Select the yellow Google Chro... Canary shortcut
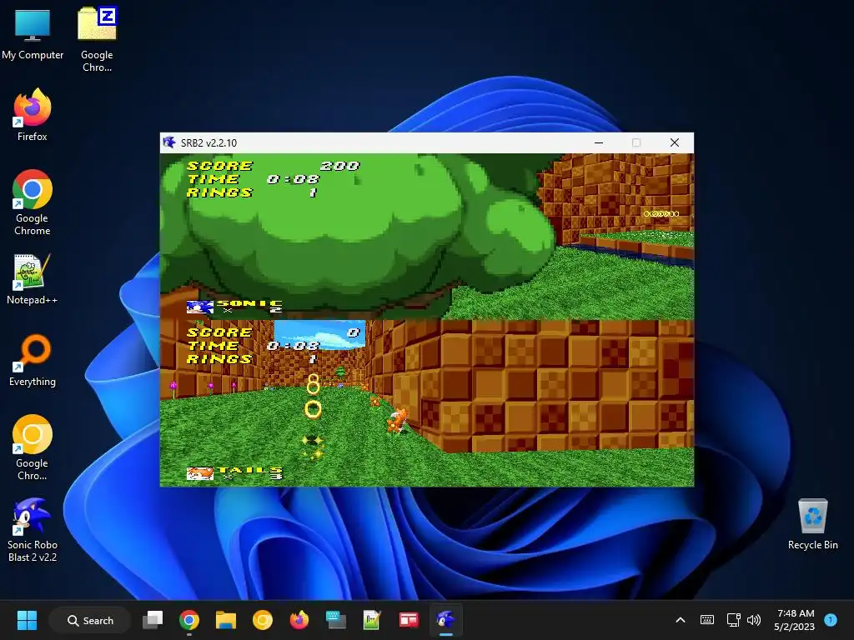 33,447
